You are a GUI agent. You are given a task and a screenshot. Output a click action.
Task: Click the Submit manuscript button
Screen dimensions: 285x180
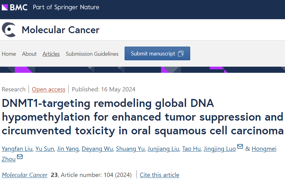(x=157, y=53)
